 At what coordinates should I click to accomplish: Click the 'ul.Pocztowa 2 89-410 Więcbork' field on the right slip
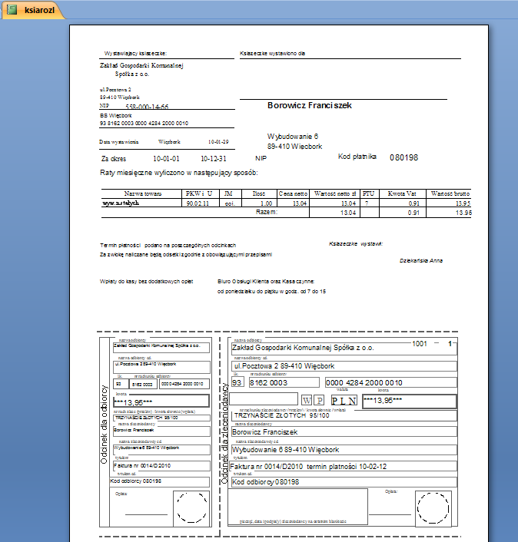[x=344, y=366]
